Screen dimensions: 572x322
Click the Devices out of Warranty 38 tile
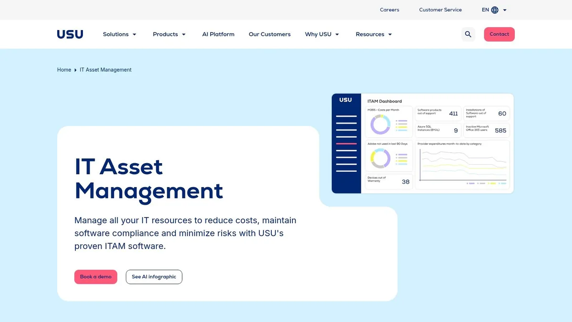389,181
